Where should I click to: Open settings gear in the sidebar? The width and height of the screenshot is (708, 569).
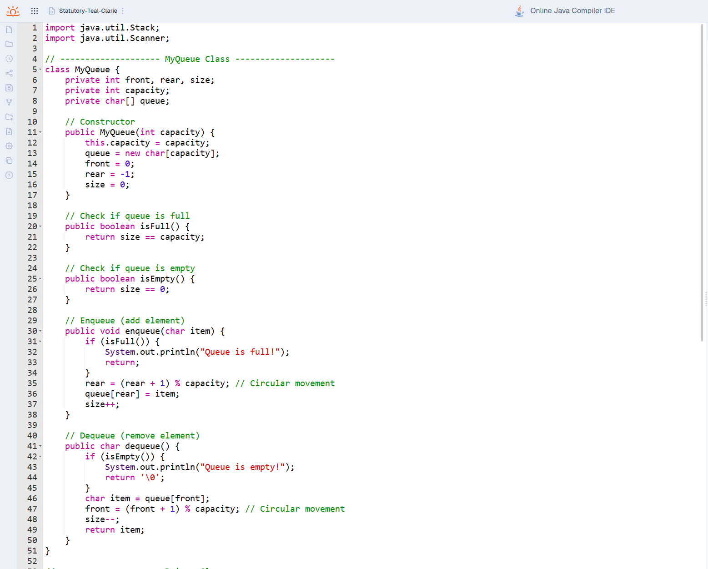pyautogui.click(x=9, y=146)
